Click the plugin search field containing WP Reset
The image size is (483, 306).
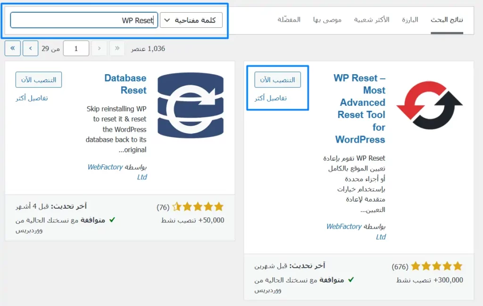[x=84, y=20]
